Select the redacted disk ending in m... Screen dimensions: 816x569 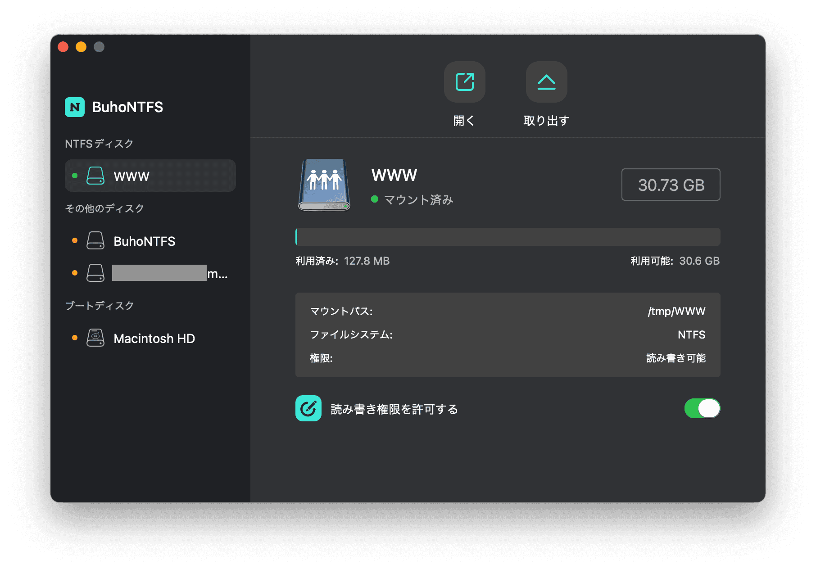[x=150, y=273]
